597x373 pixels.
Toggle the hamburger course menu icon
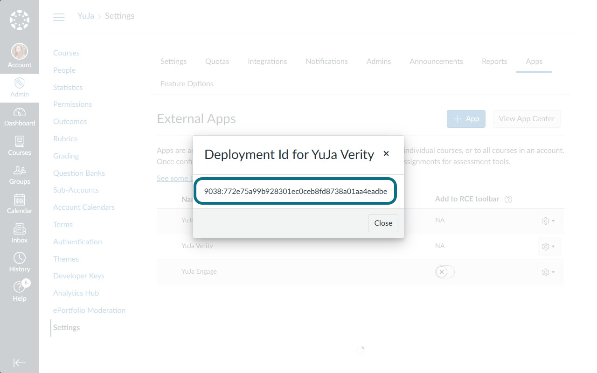pos(59,17)
